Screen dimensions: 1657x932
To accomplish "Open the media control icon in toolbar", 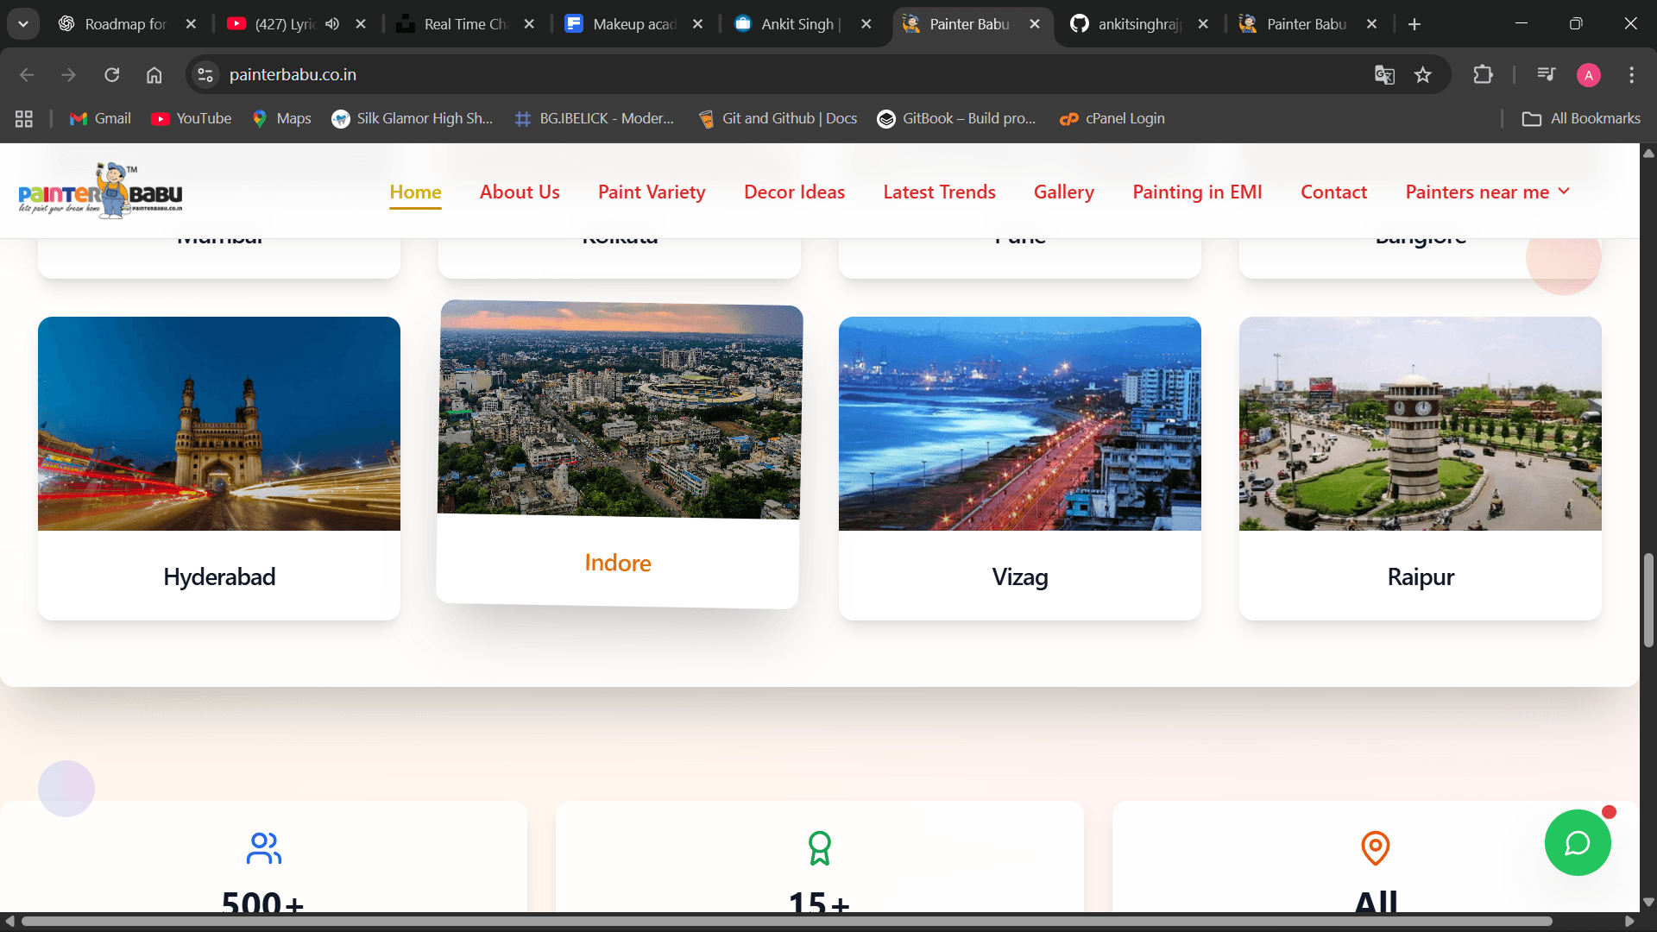I will [1546, 75].
